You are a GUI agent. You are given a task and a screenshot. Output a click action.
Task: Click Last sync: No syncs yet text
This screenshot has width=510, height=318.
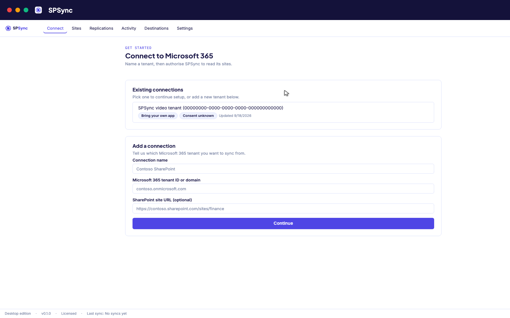[107, 314]
